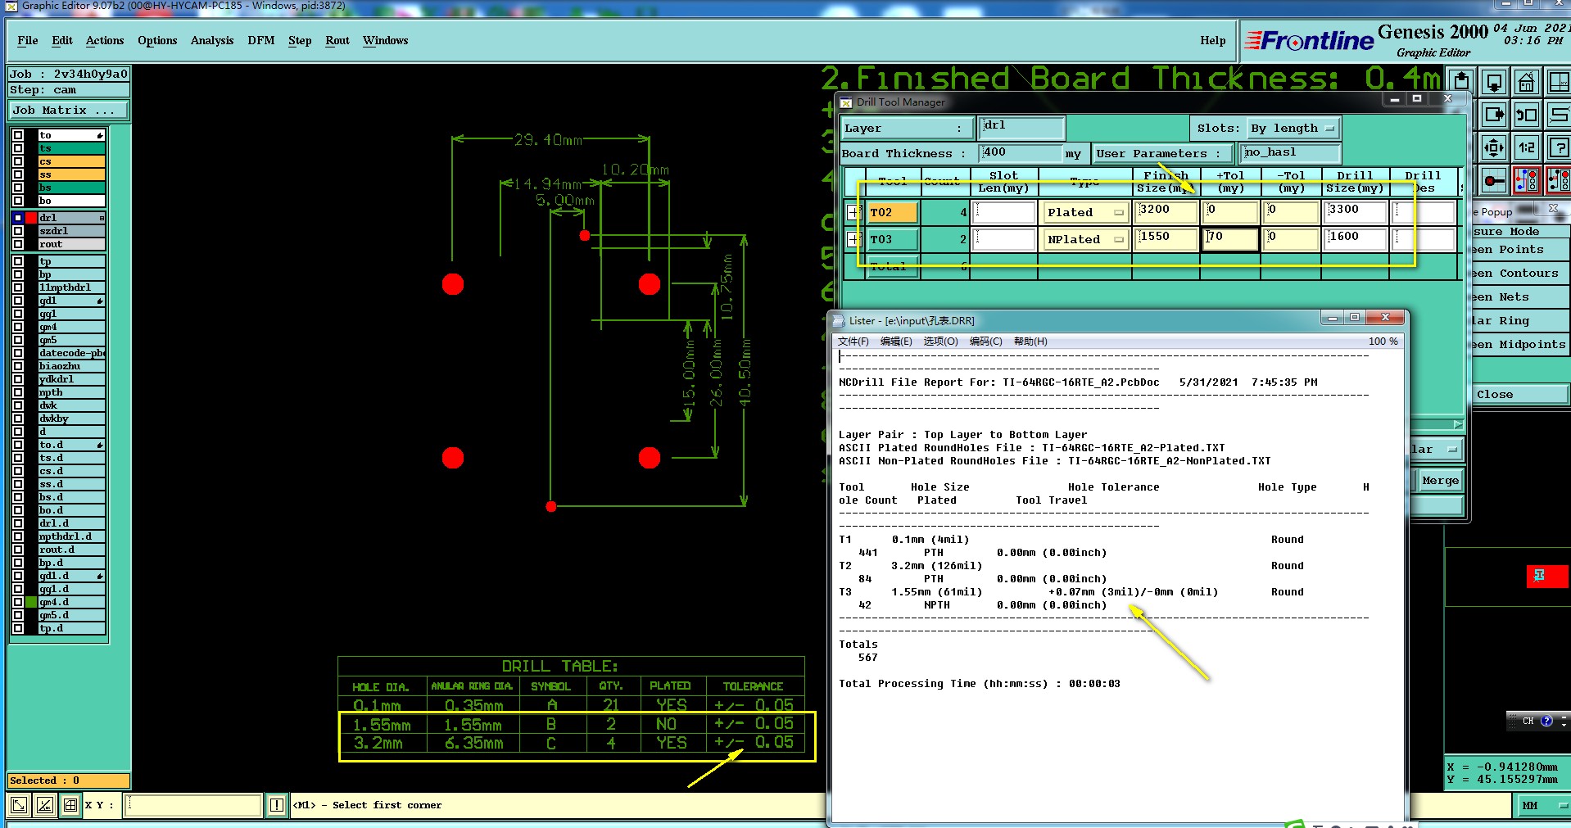Click the exclamation mark button in status bar
The image size is (1571, 828).
(x=277, y=805)
